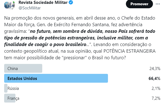Click the bold 66,4% poll result
Viewport: 164px width, 105px height.
tap(154, 79)
